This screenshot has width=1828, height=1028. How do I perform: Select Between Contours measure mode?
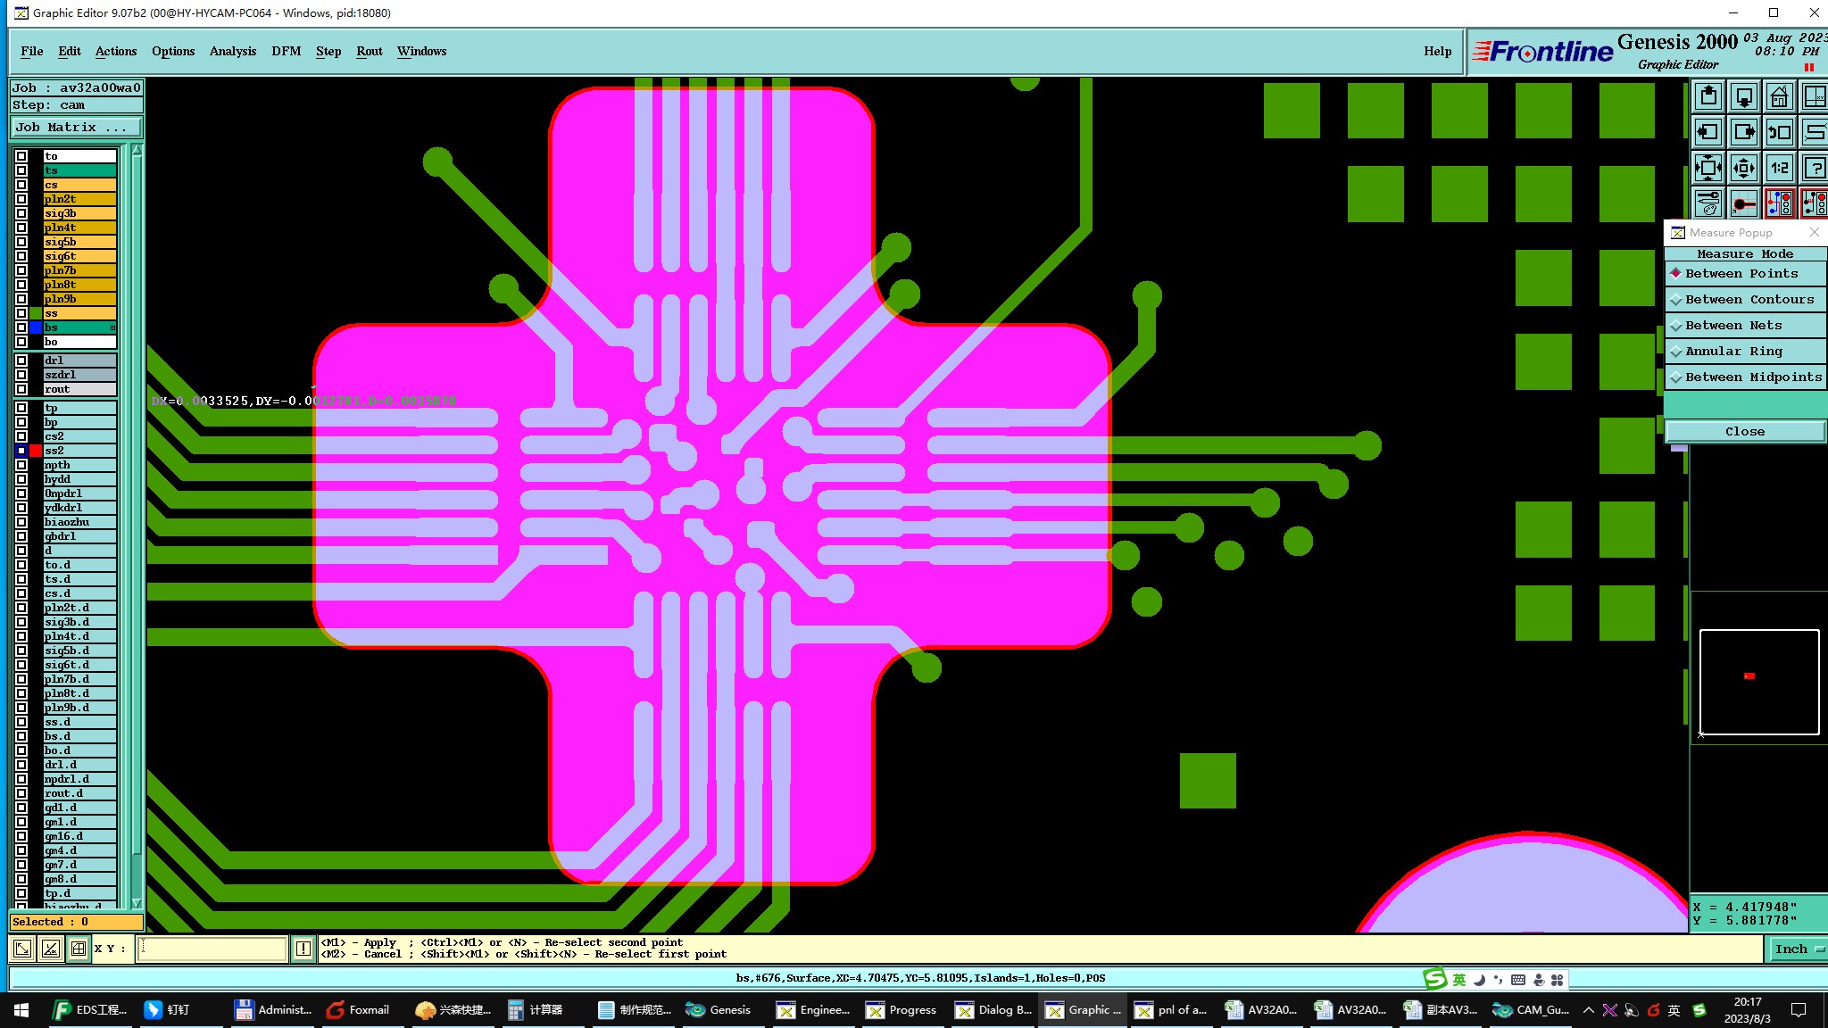point(1744,300)
